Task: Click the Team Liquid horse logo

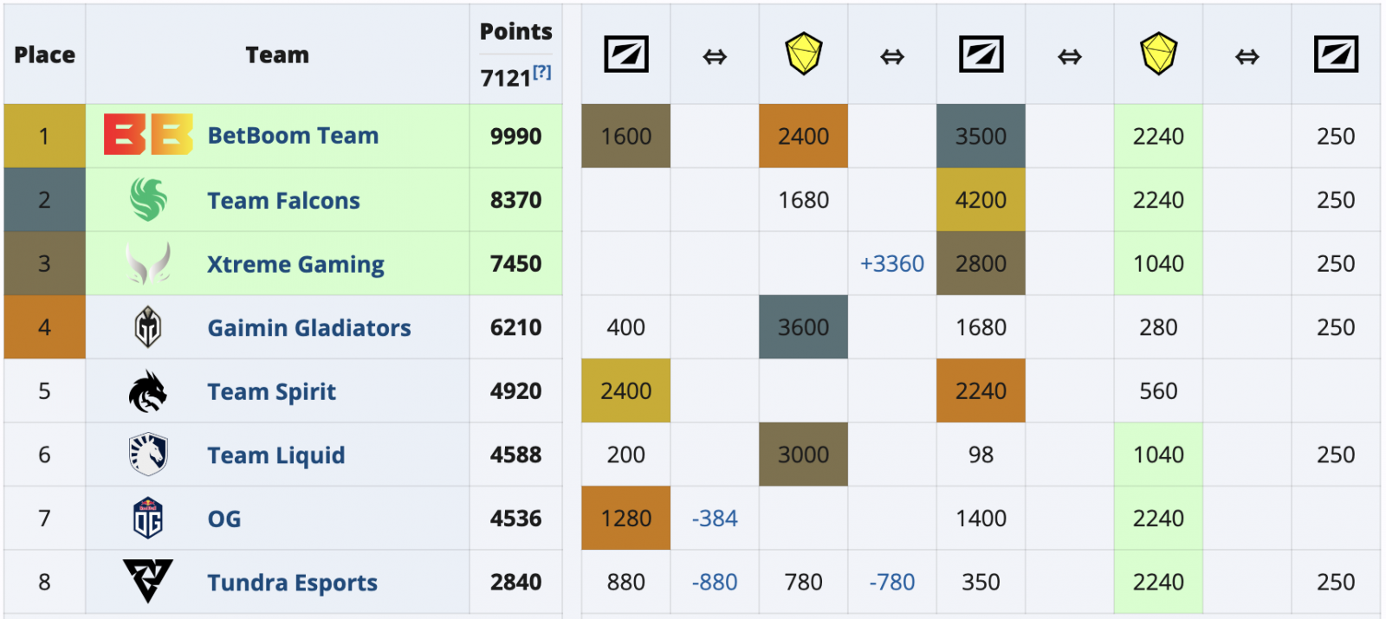Action: (x=148, y=455)
